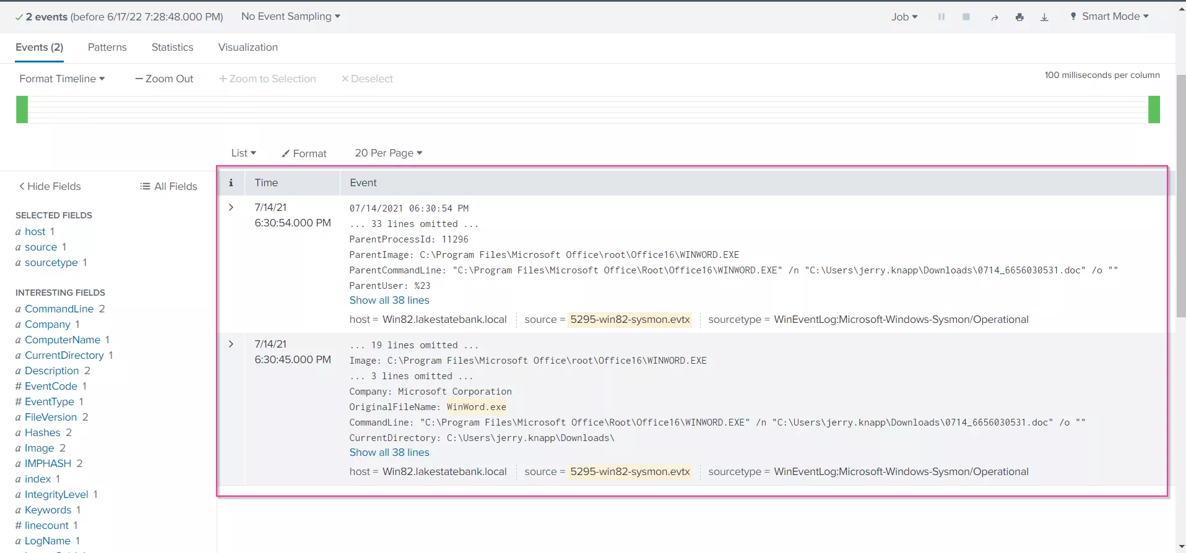The width and height of the screenshot is (1186, 553).
Task: Open the Image field
Action: click(40, 448)
